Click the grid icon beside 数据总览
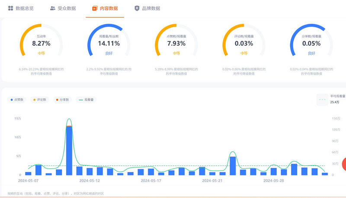This screenshot has height=198, width=346. (11, 8)
